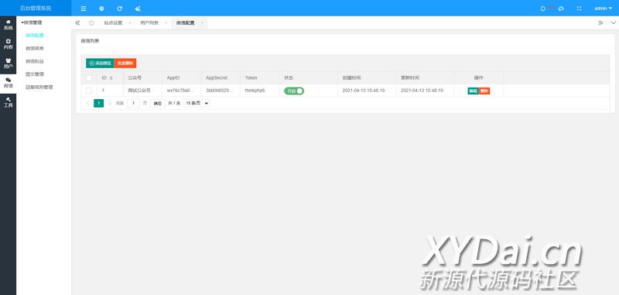Go to the home tab icon

91,23
